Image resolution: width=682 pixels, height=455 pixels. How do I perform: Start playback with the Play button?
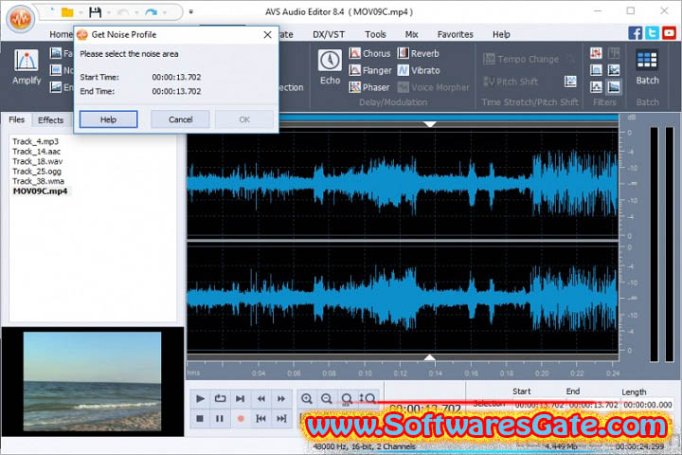coord(200,398)
